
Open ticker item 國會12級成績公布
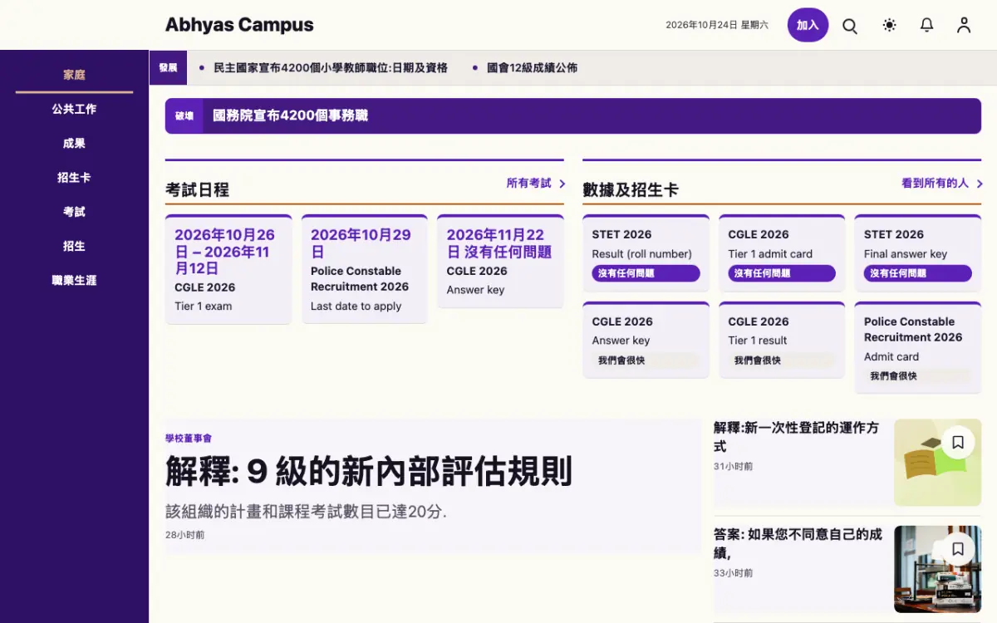532,68
